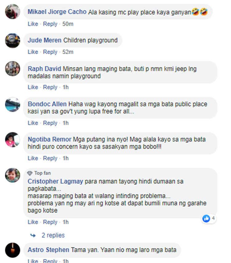Like Mikael Jiorge Cacho's comment

point(33,24)
